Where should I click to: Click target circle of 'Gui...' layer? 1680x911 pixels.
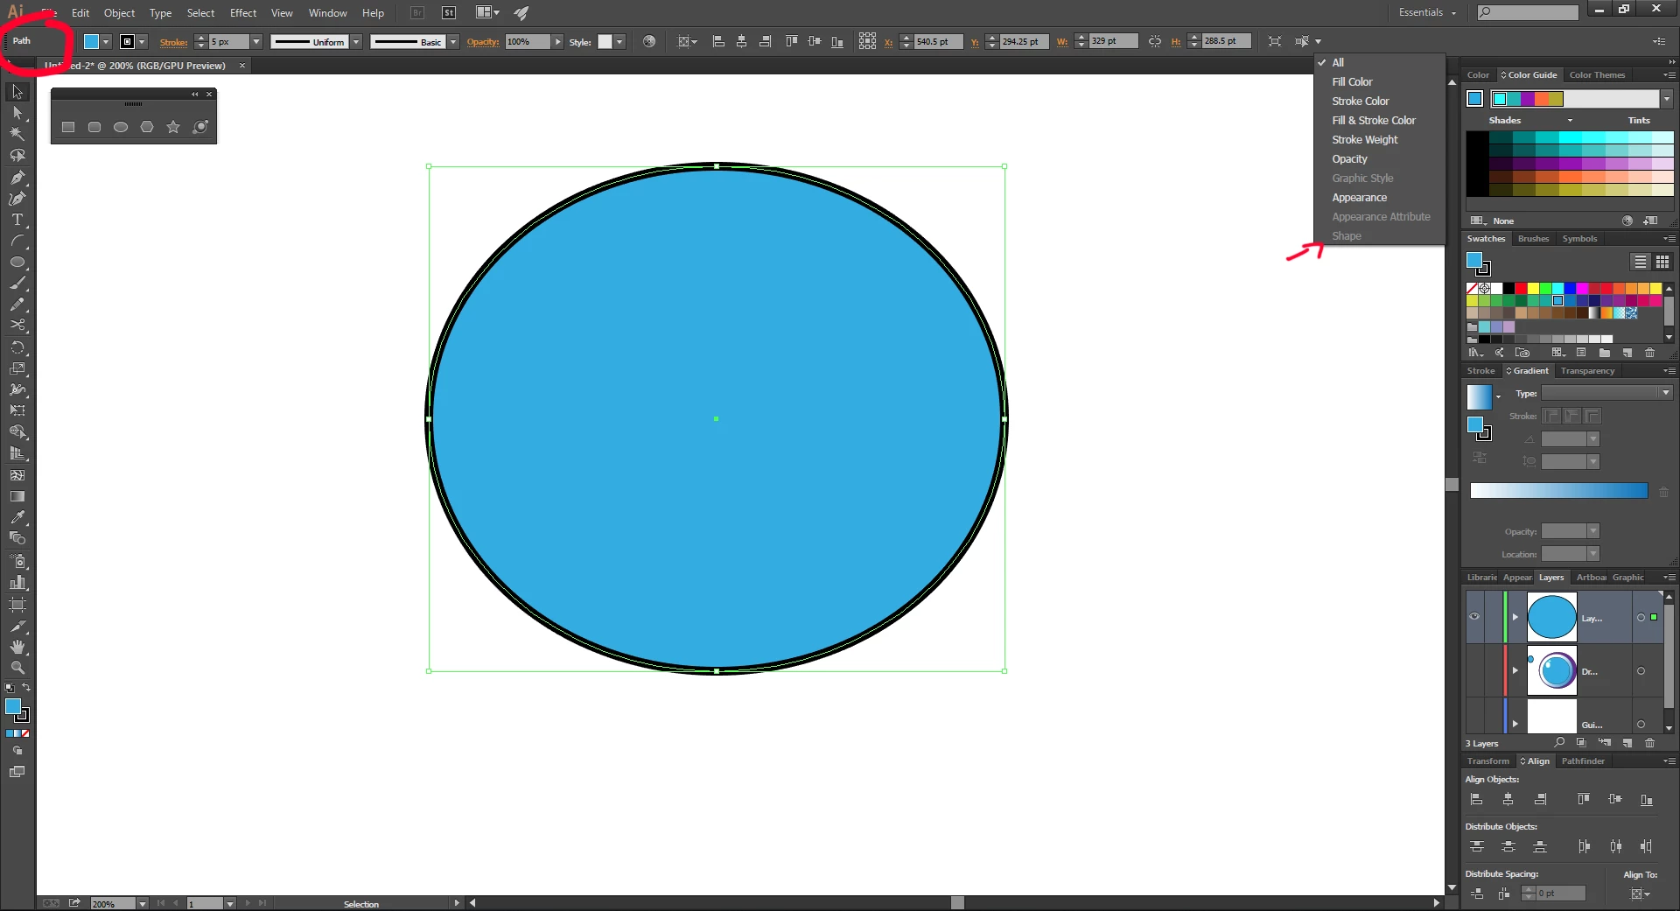1641,725
